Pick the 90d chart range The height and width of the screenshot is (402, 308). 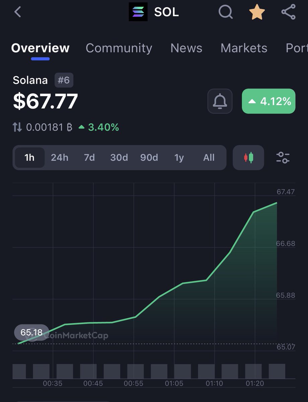(x=149, y=157)
